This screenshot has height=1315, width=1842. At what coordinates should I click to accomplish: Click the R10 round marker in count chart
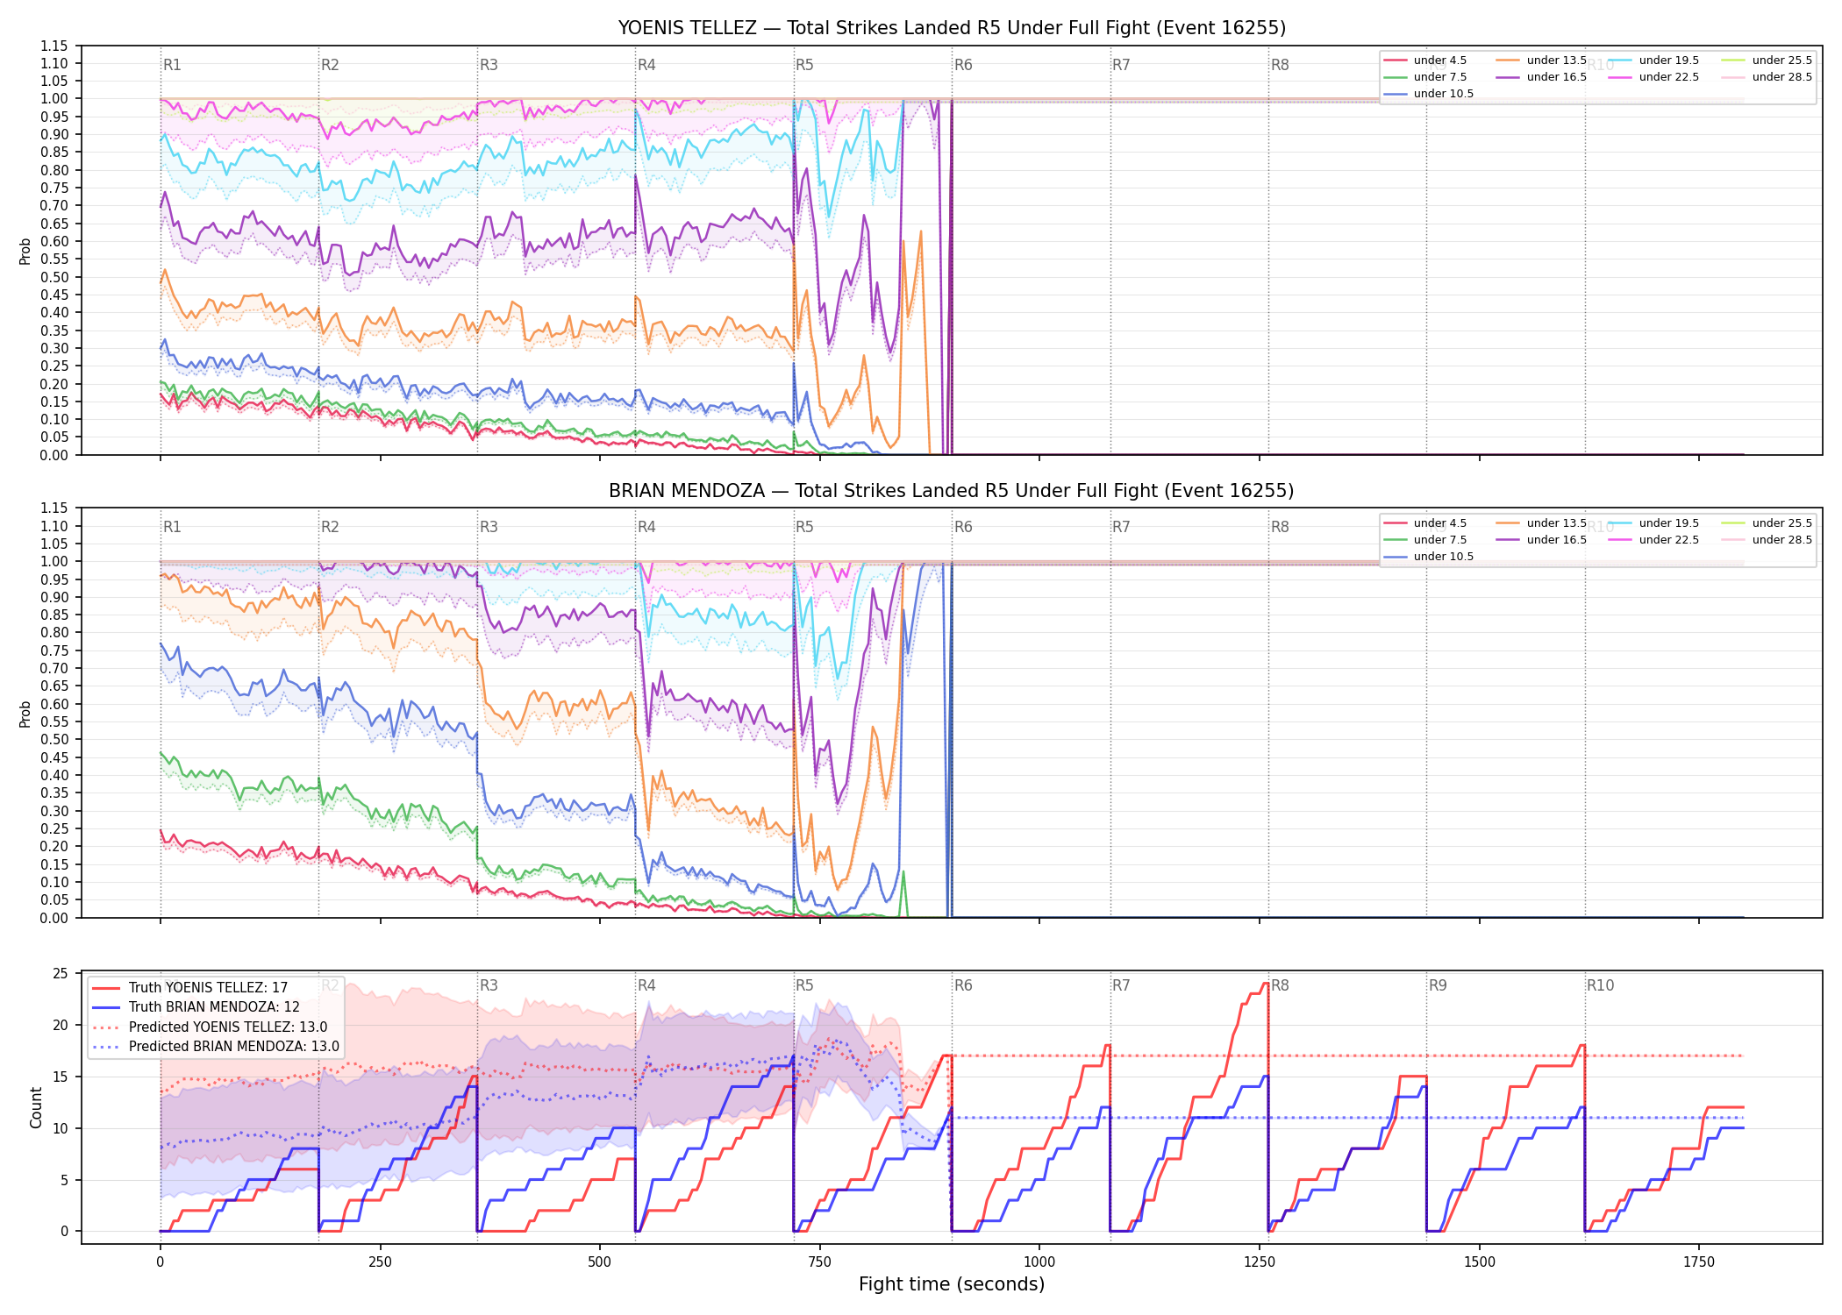coord(1600,985)
